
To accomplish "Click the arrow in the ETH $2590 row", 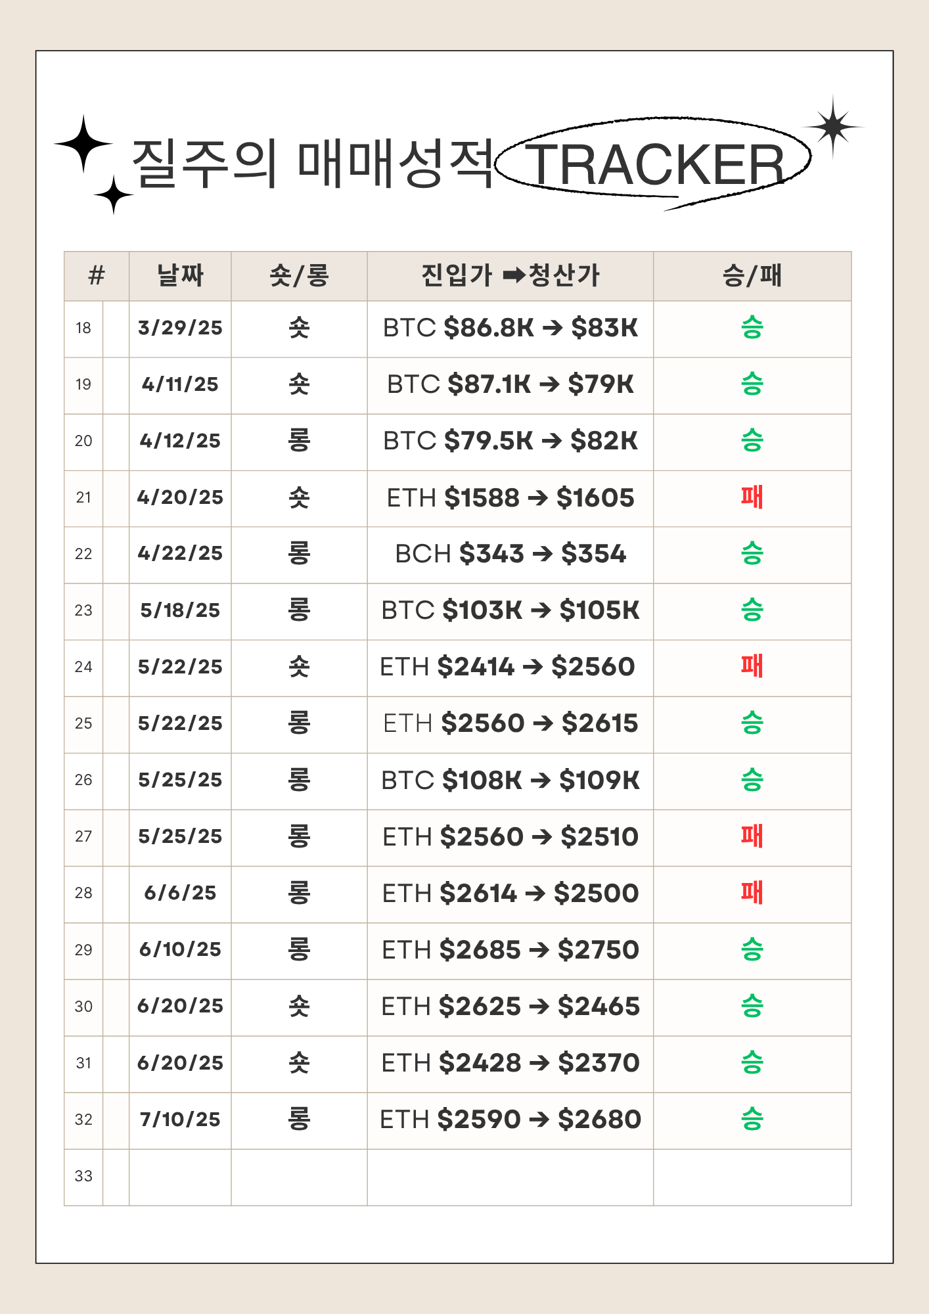I will click(x=539, y=1120).
